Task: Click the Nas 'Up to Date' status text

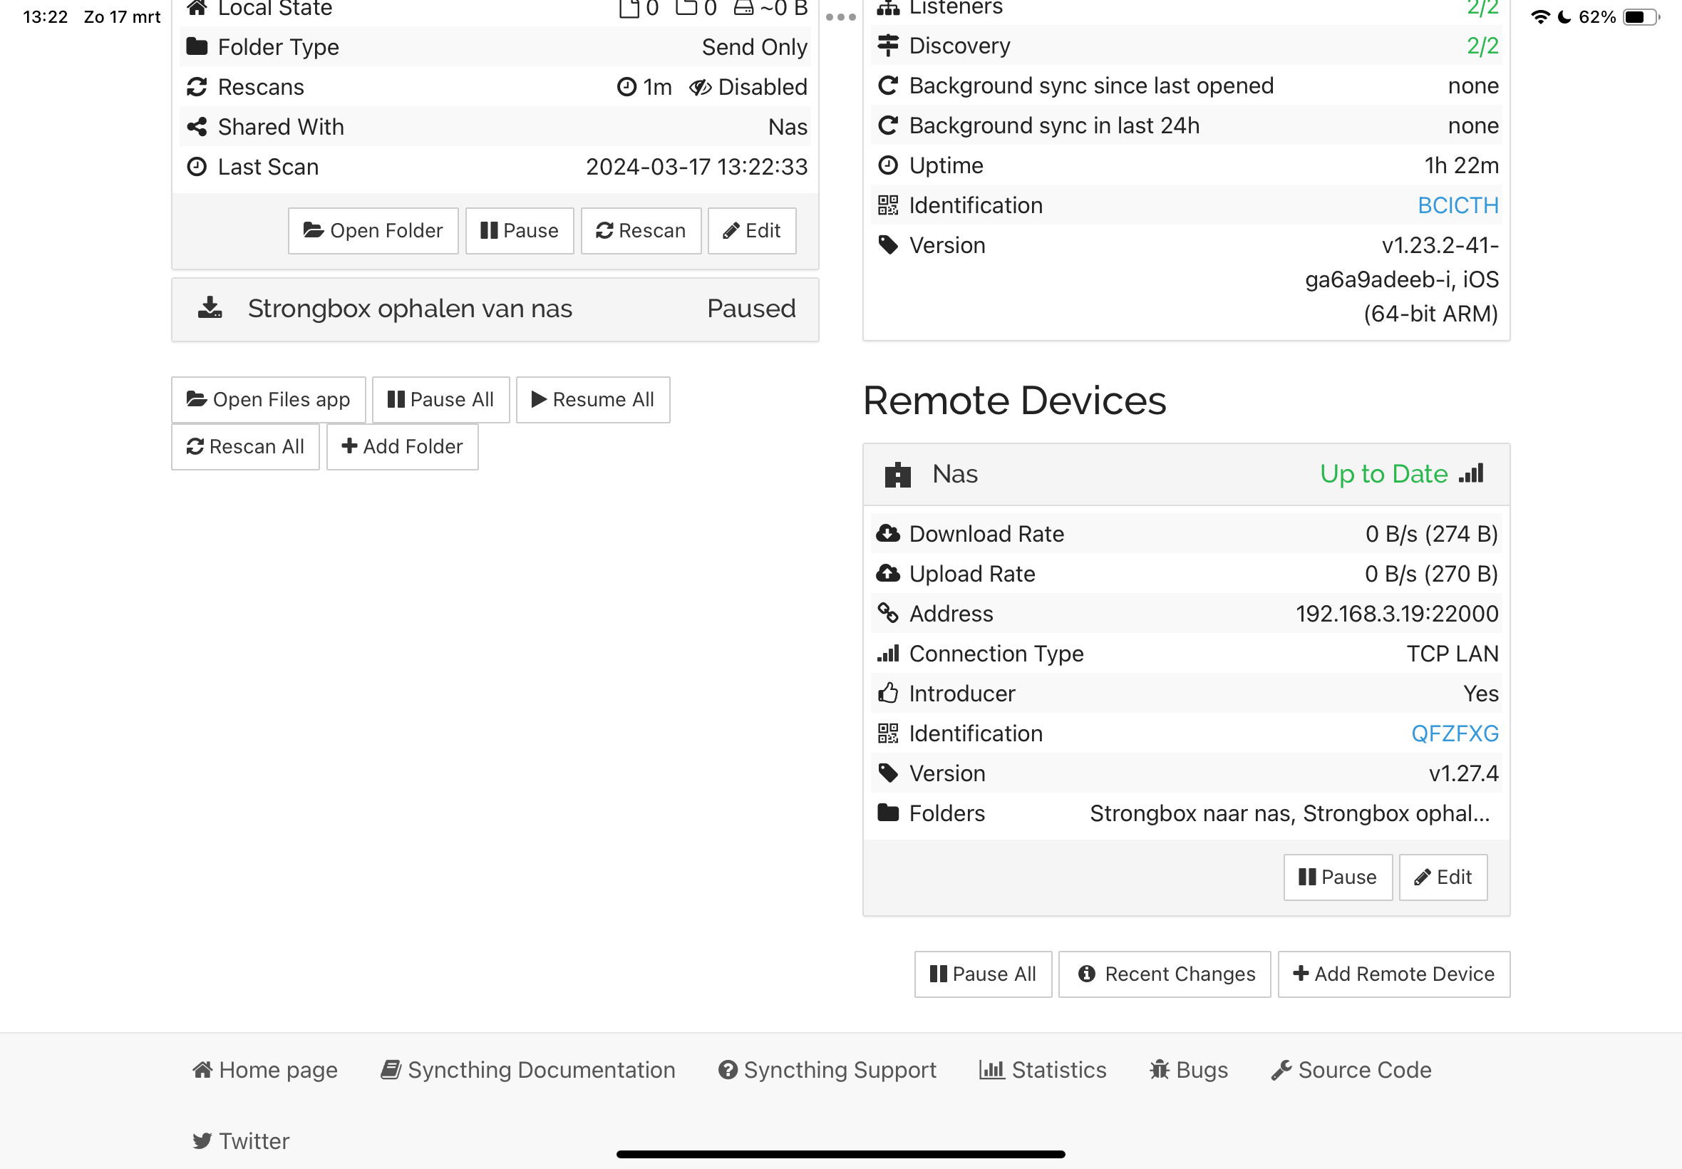Action: click(1383, 474)
